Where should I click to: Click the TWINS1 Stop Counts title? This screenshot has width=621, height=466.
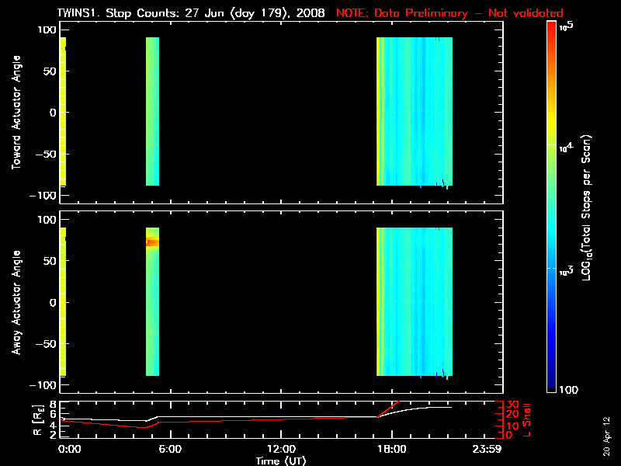pyautogui.click(x=193, y=14)
